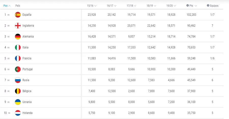Sort table by 19/20 season column

coord(171,6)
